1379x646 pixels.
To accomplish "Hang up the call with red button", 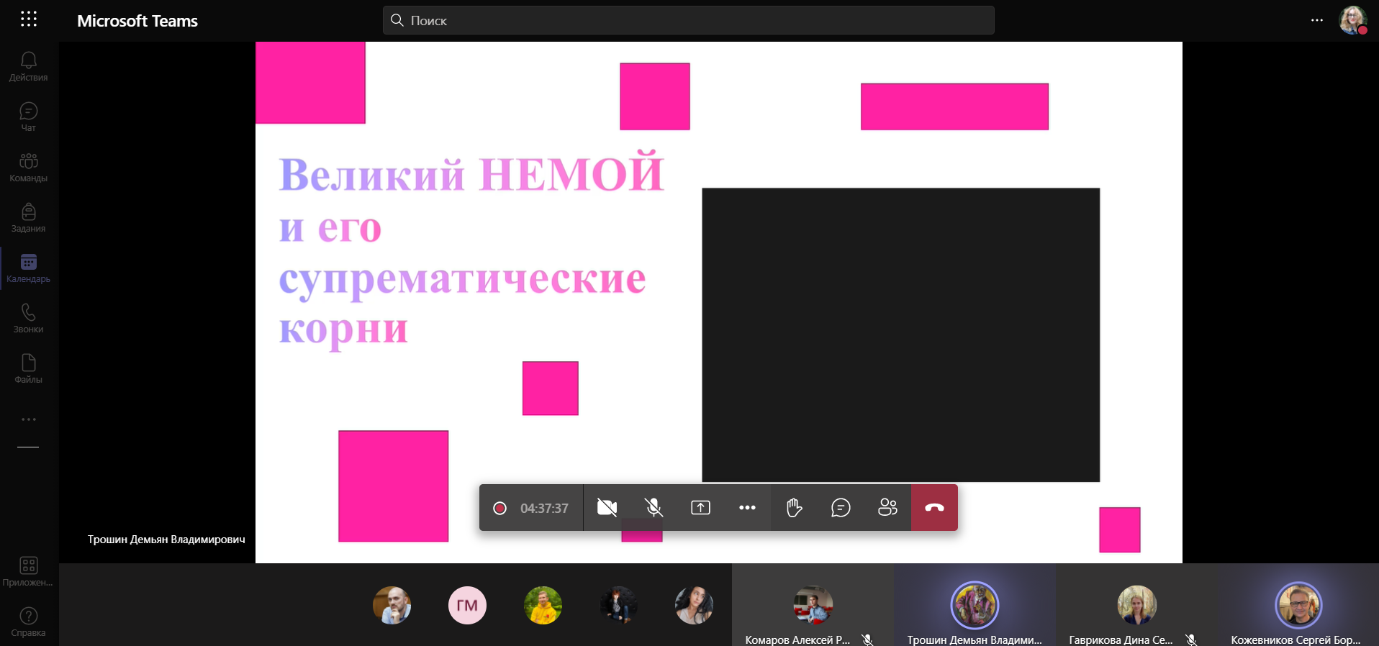I will (934, 508).
